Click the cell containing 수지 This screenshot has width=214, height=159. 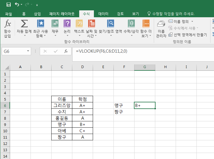pyautogui.click(x=62, y=112)
